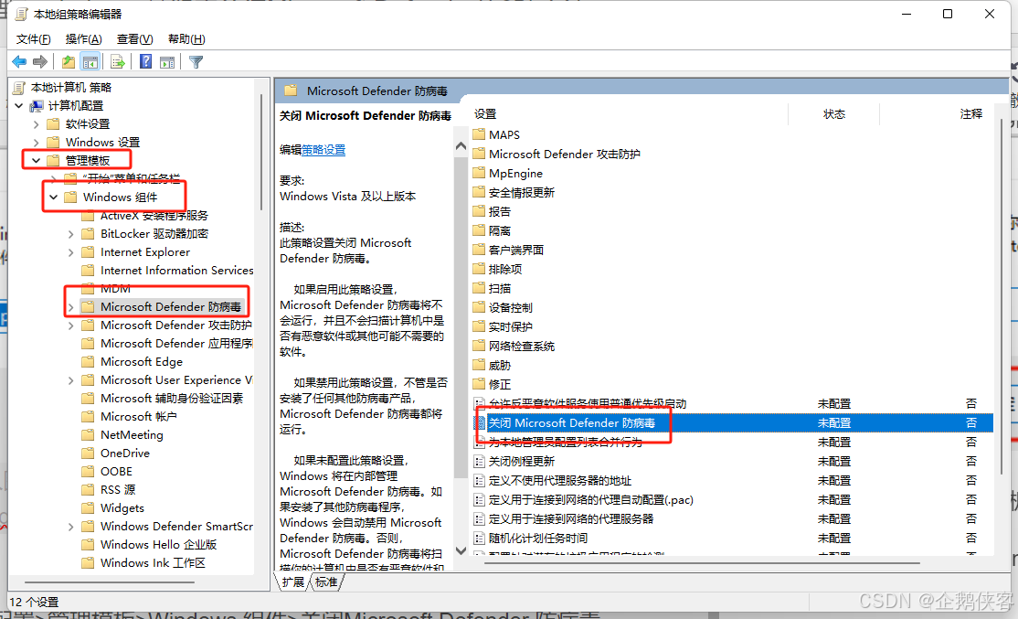Select the 排除项 folder in the list

pyautogui.click(x=505, y=269)
